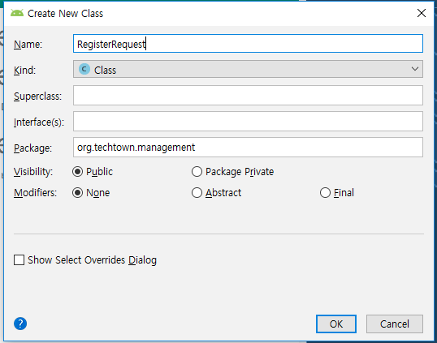437x343 pixels.
Task: Click into the Interface(s) text field
Action: tap(248, 122)
